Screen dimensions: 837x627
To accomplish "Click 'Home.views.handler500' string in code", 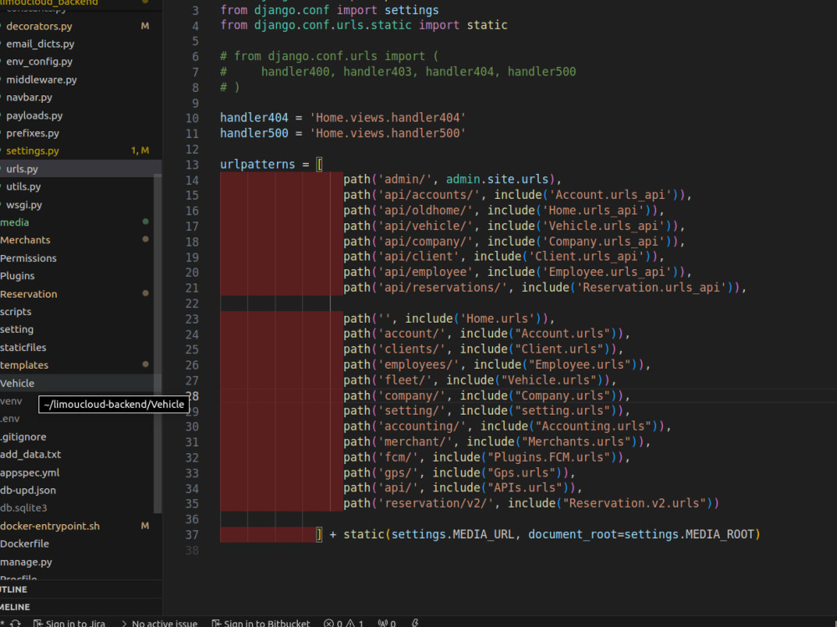I will [x=388, y=133].
